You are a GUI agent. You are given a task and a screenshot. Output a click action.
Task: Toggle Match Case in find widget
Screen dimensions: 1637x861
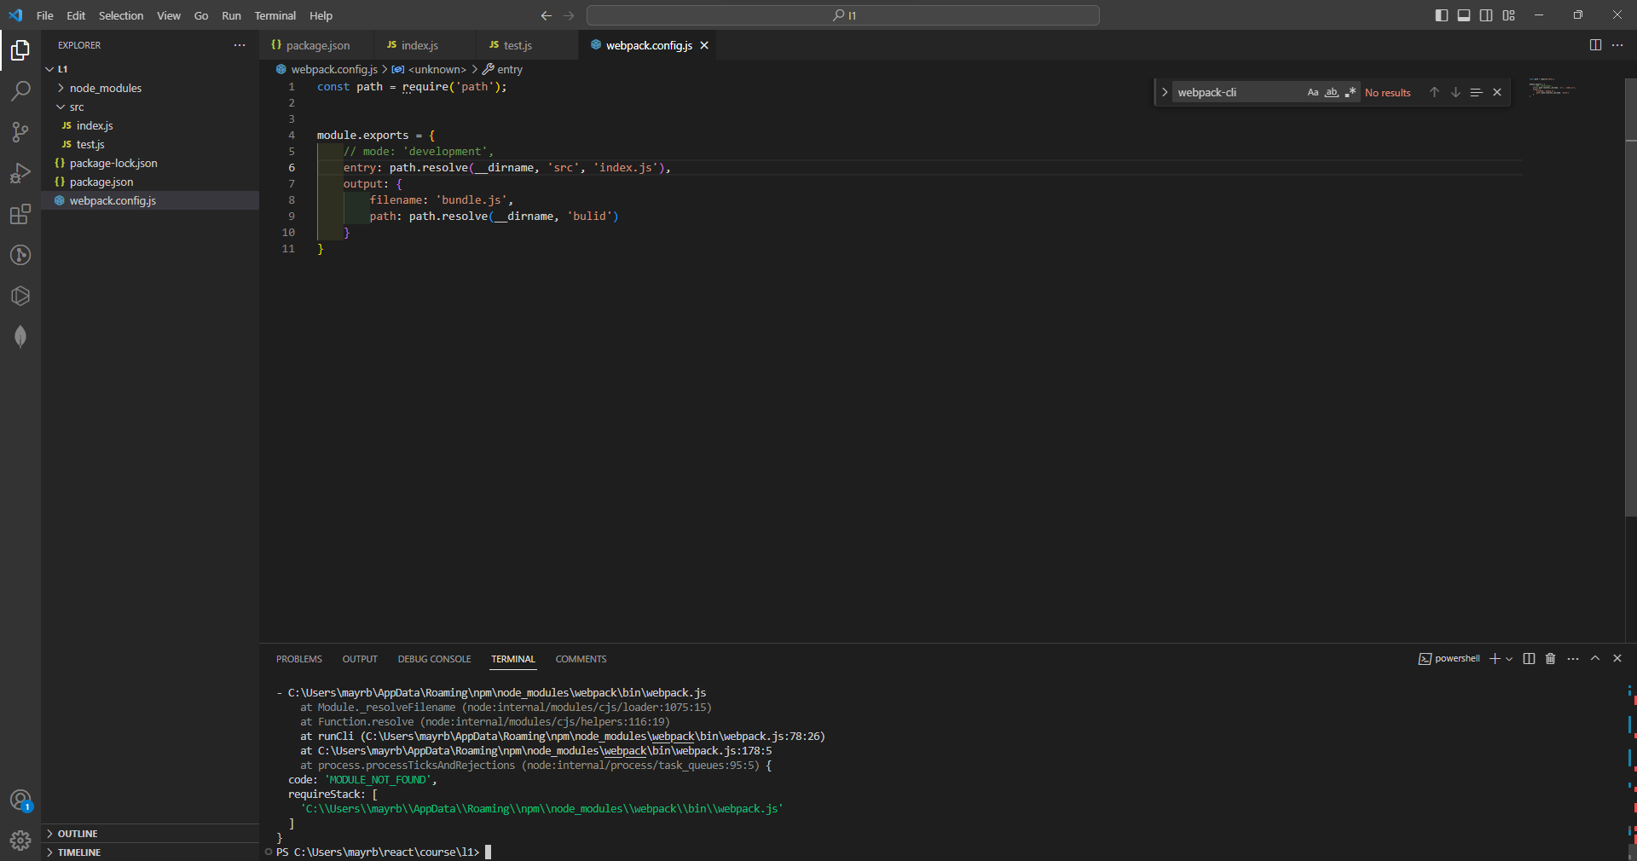coord(1313,92)
